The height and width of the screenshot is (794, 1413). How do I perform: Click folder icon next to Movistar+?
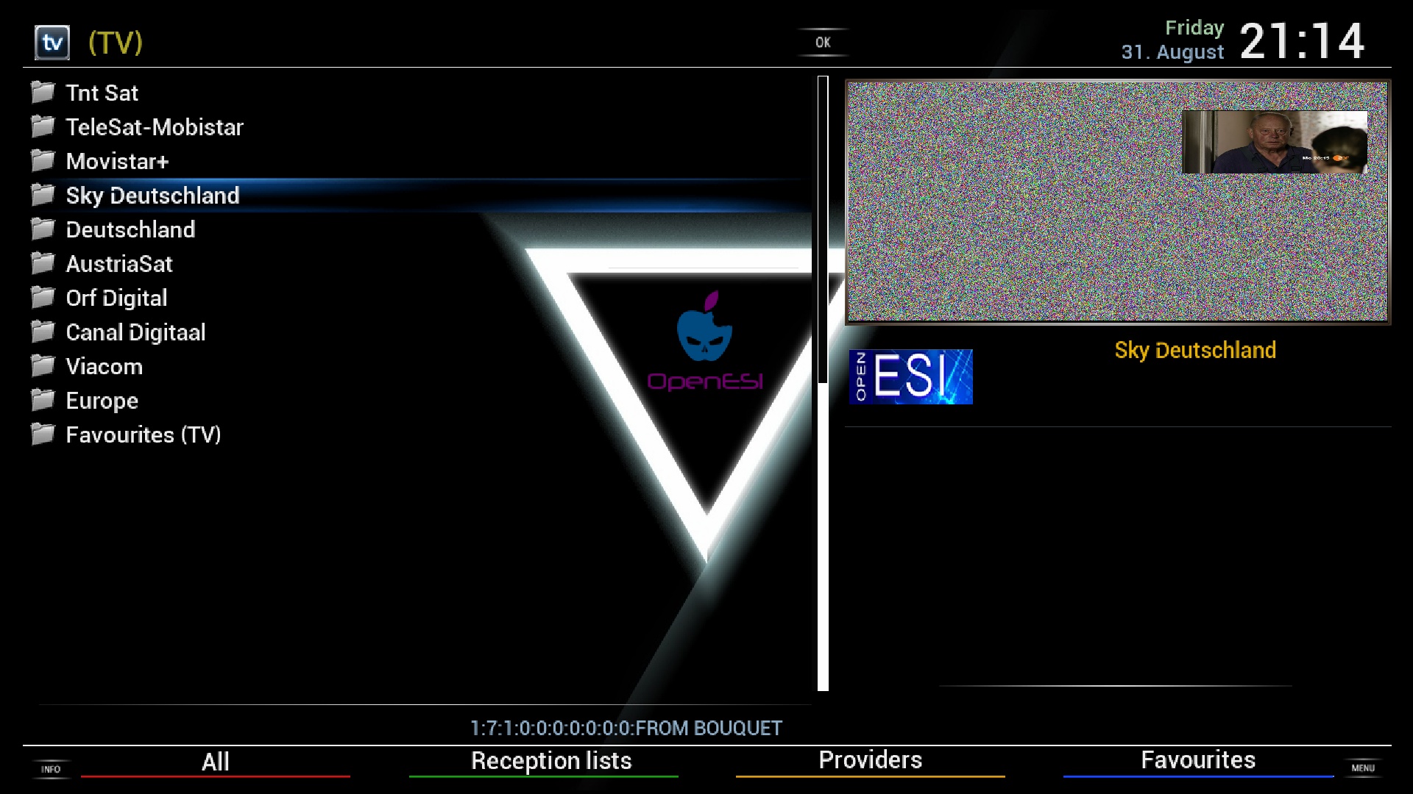(43, 161)
